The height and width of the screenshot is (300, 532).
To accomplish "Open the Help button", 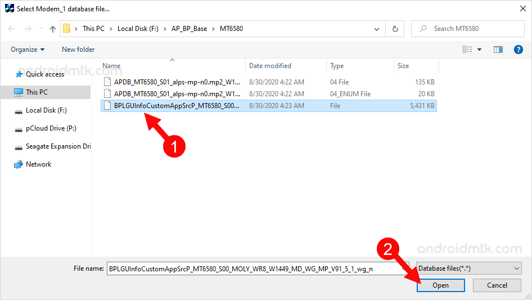I will click(518, 50).
